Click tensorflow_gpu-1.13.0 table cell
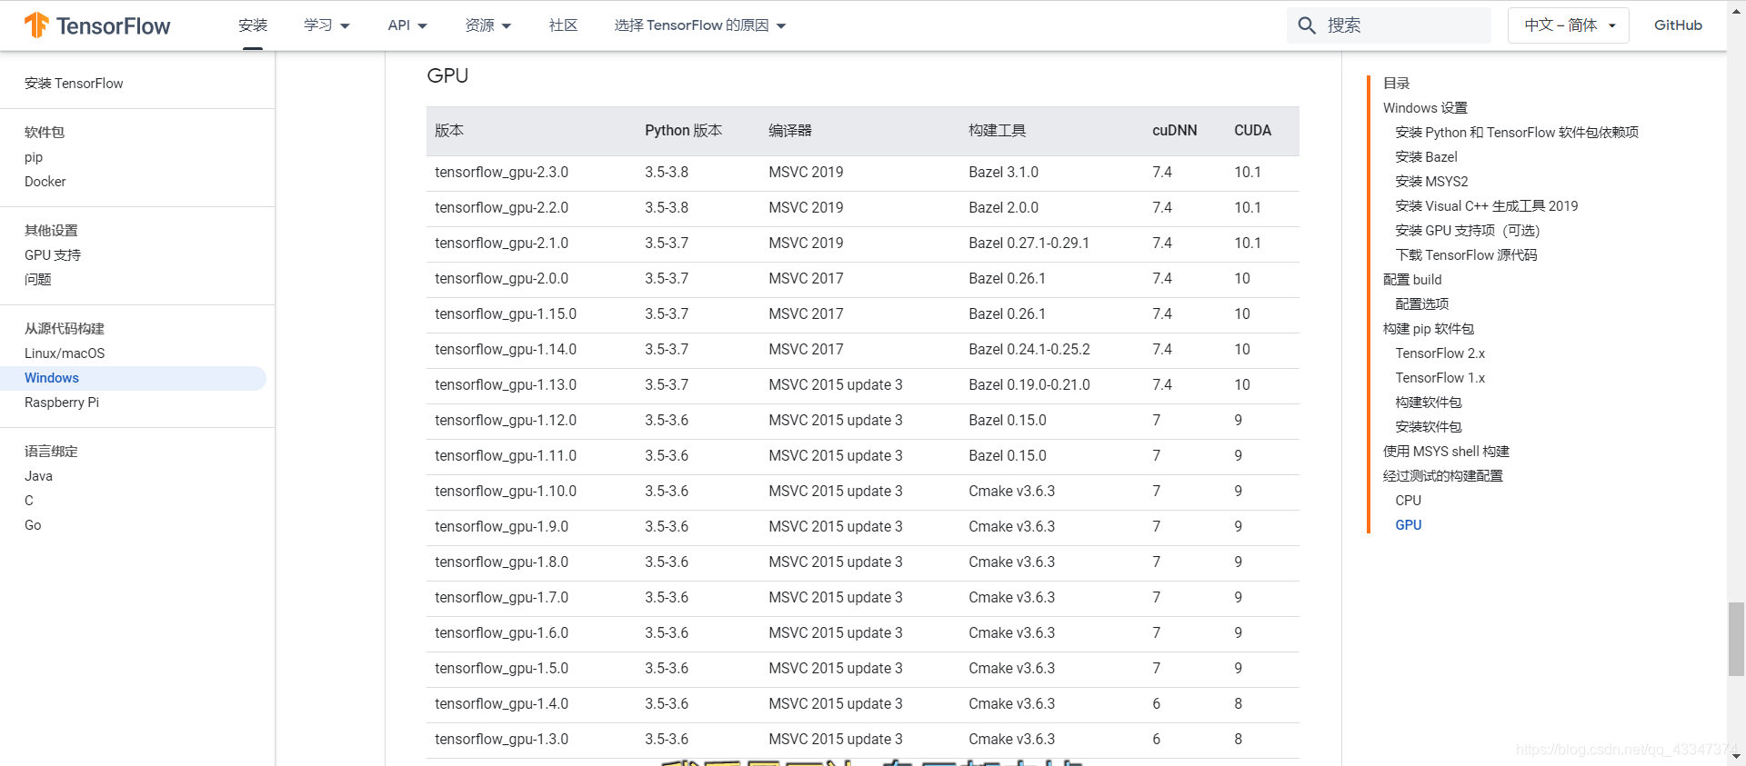 [x=506, y=385]
